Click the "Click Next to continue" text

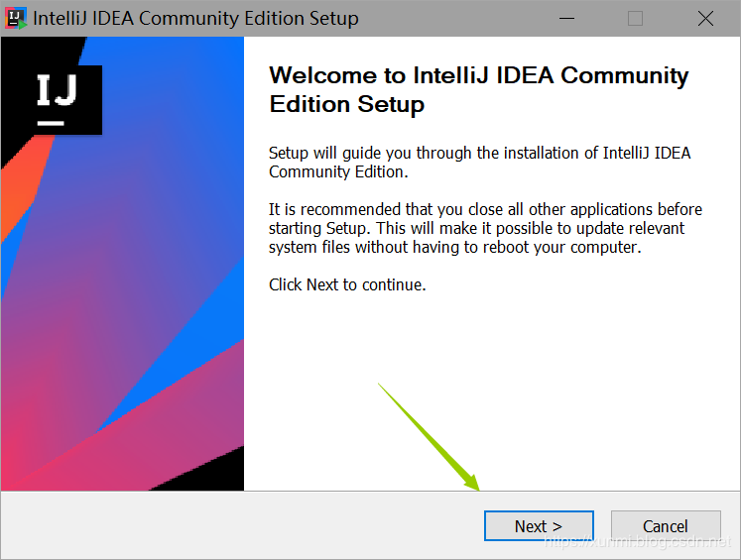347,285
